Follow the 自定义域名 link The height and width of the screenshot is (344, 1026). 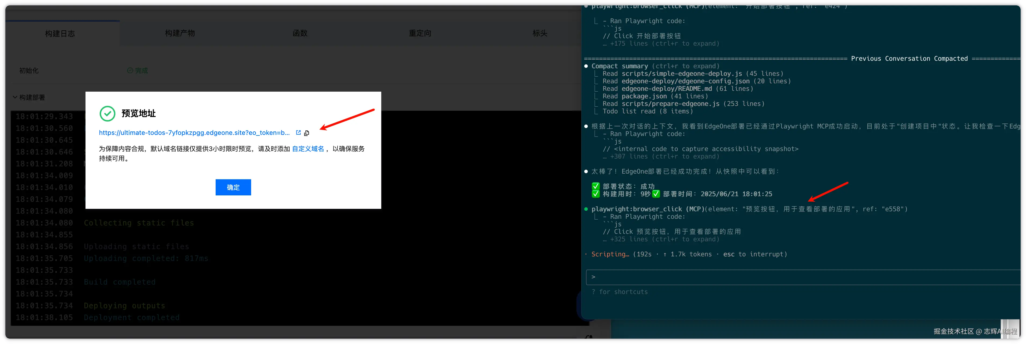tap(308, 149)
